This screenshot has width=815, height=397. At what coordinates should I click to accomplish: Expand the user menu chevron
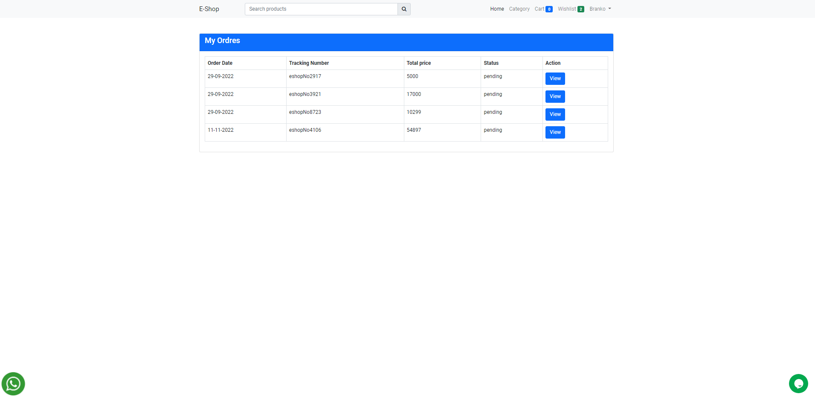point(609,9)
